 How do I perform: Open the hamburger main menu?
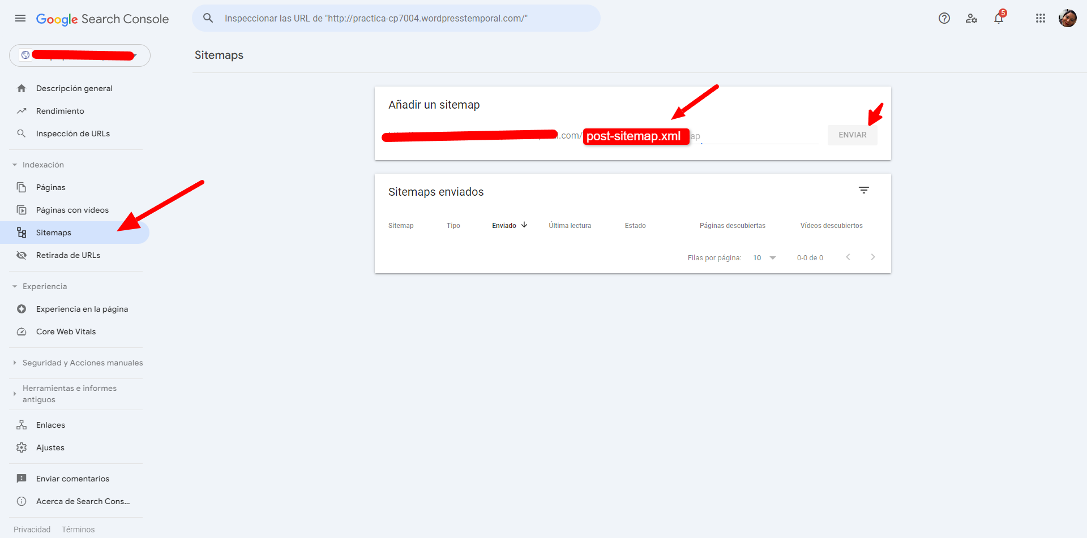pyautogui.click(x=20, y=18)
